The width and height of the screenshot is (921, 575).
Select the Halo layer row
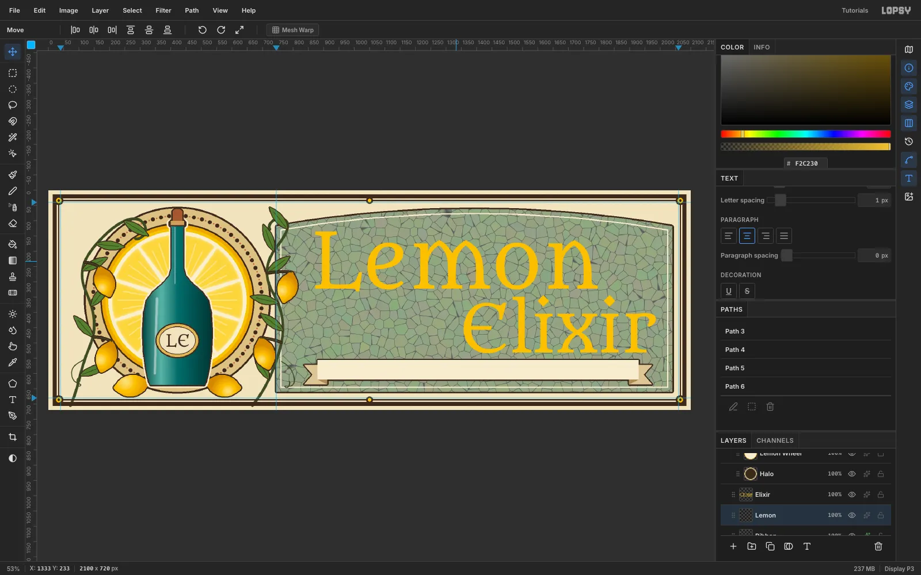coord(806,474)
